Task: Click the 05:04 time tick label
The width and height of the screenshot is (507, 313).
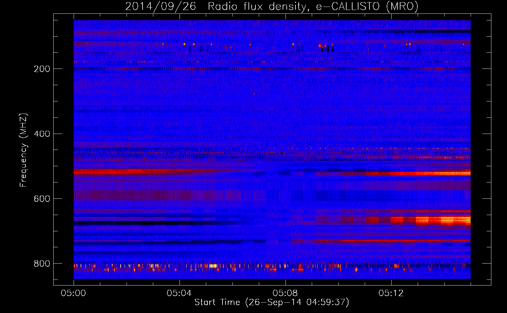Action: click(180, 293)
